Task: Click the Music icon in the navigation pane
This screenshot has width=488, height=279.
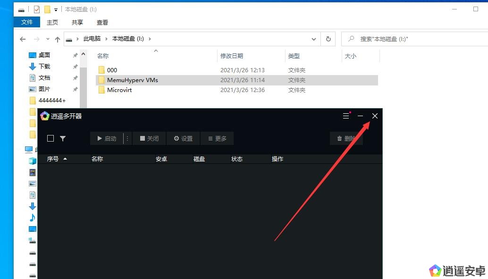Action: [33, 218]
